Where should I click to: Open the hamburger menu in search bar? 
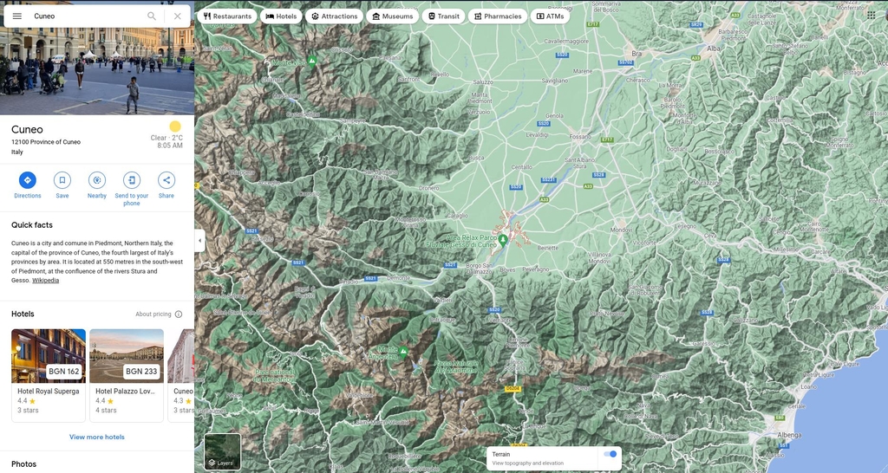[16, 16]
